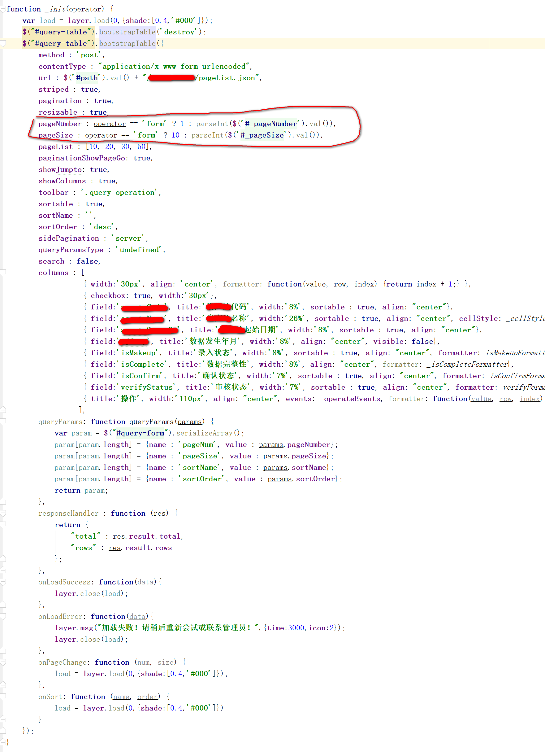Select the underlined params parameter in queryParams
The image size is (545, 752).
189,422
